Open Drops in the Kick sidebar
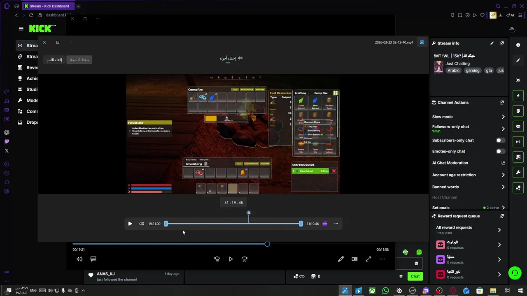This screenshot has height=296, width=527. pos(27,122)
